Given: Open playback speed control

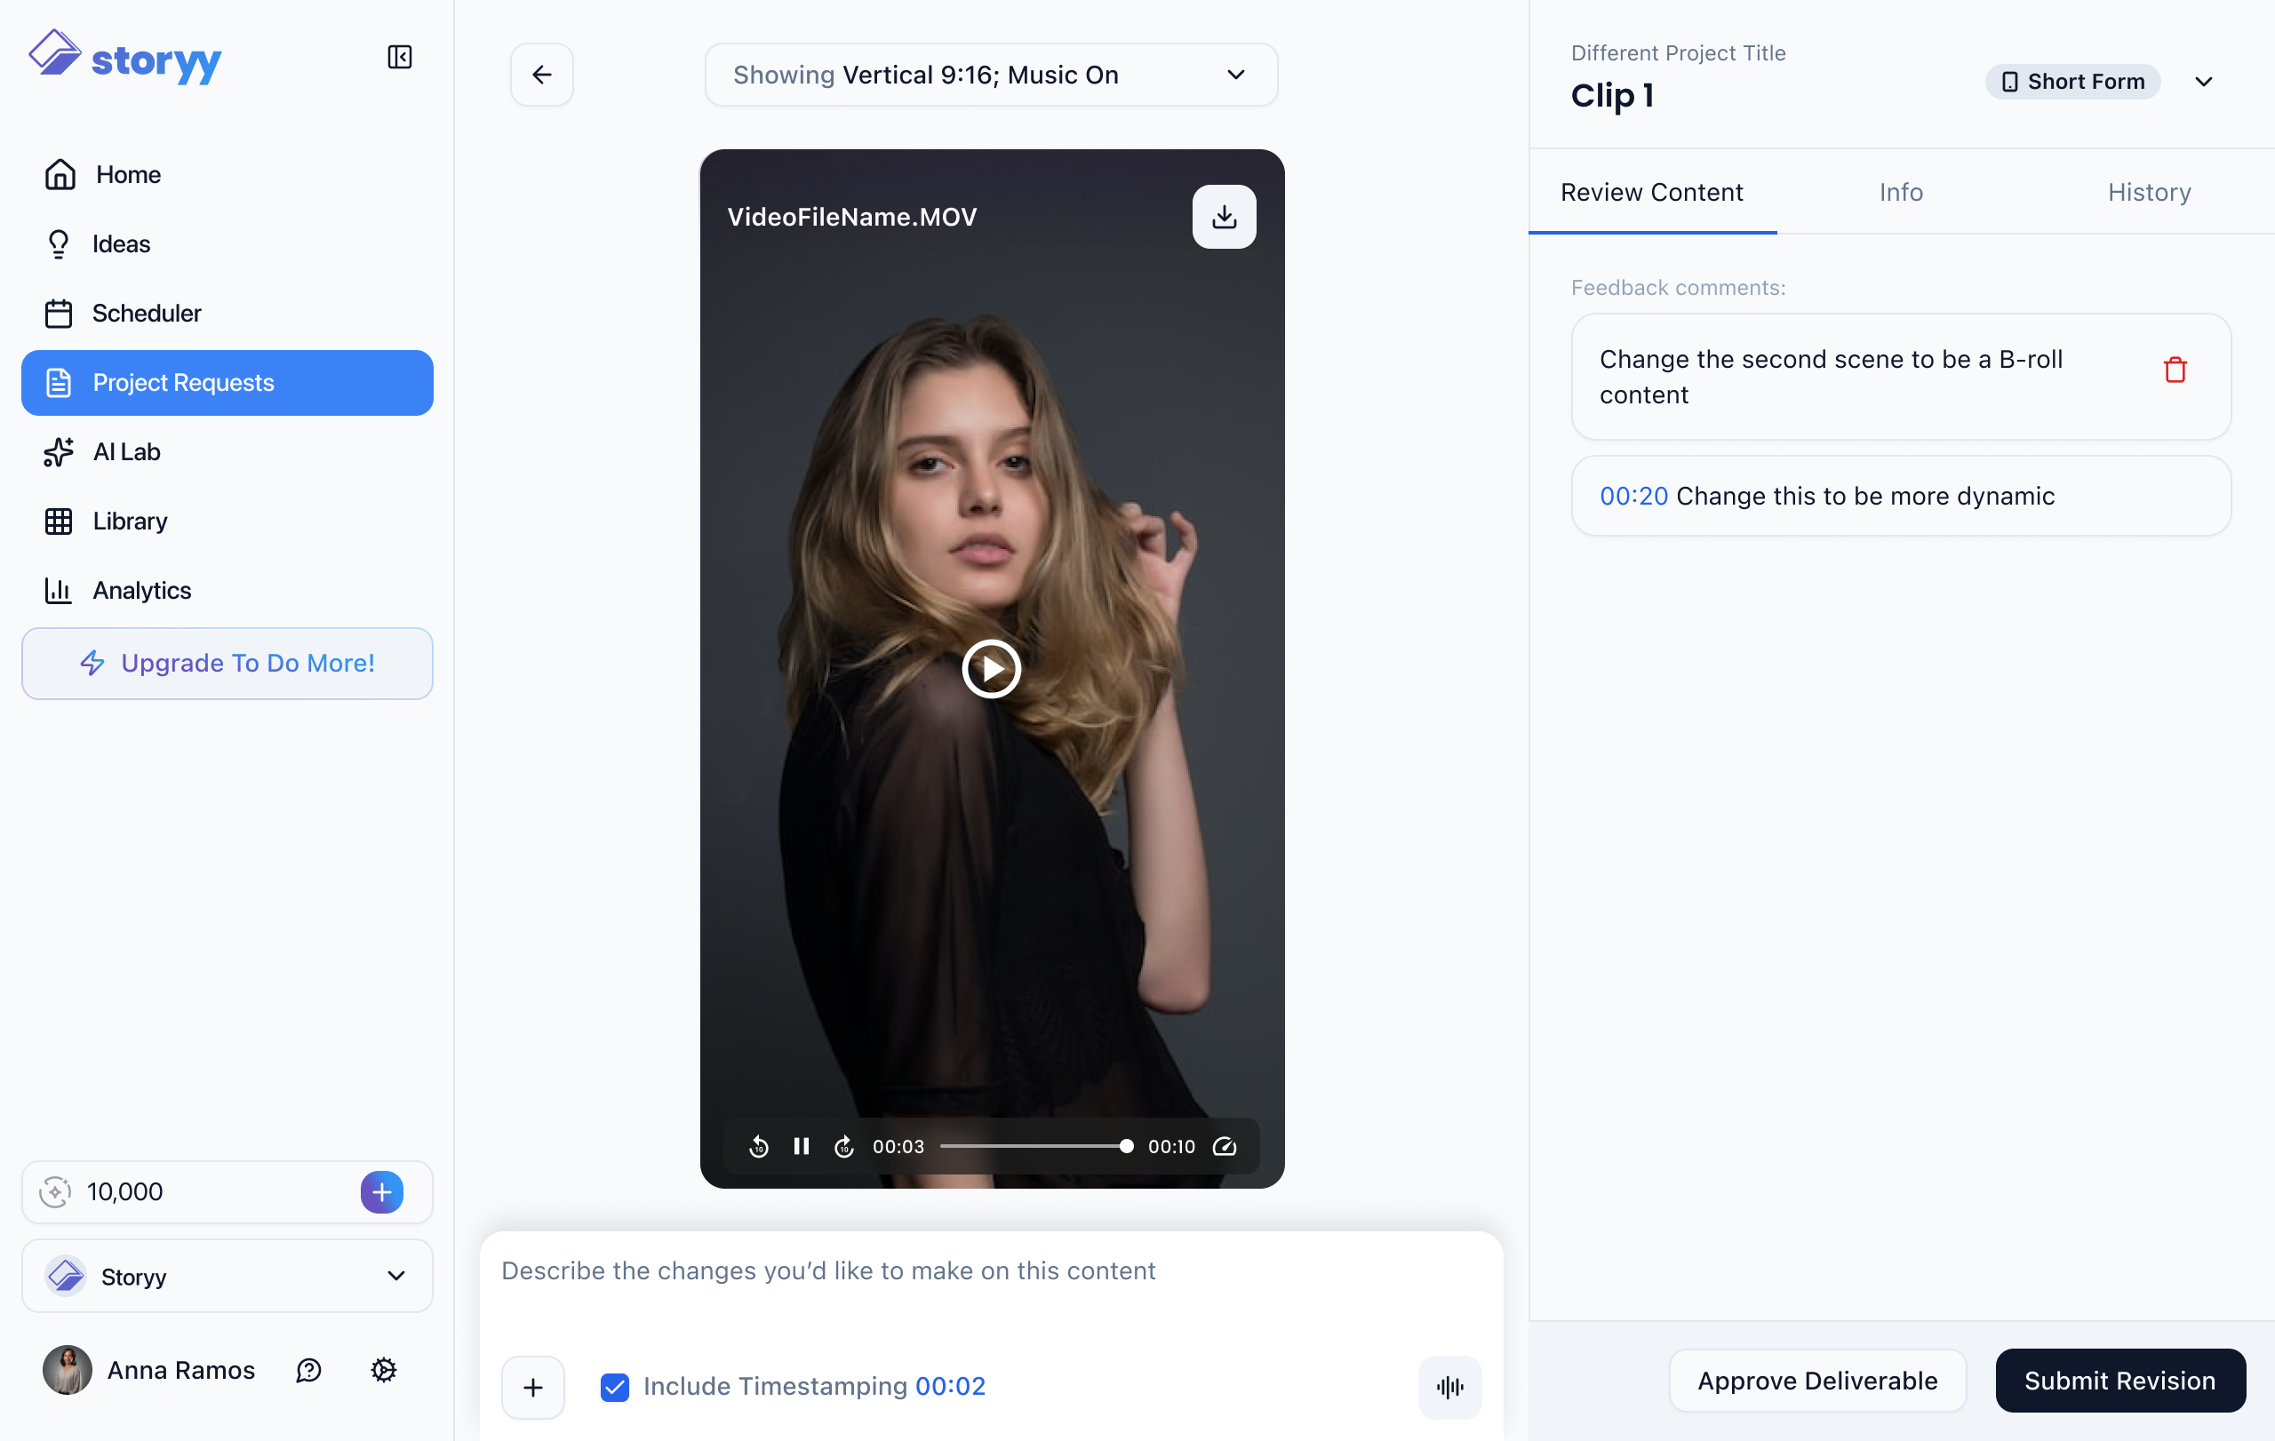Looking at the screenshot, I should click(x=1225, y=1146).
